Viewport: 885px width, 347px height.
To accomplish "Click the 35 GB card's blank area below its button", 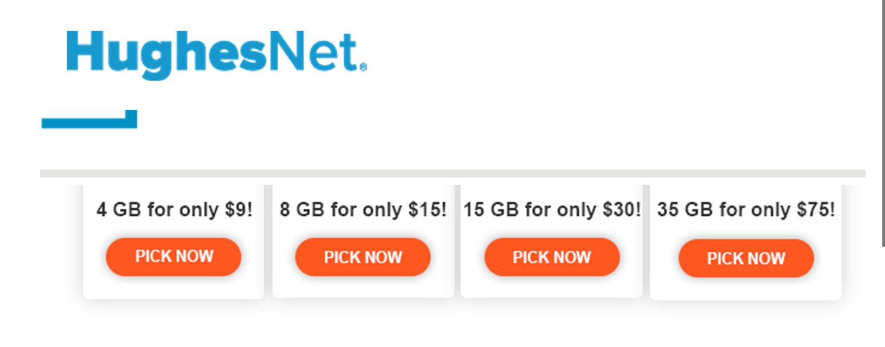I will click(746, 289).
